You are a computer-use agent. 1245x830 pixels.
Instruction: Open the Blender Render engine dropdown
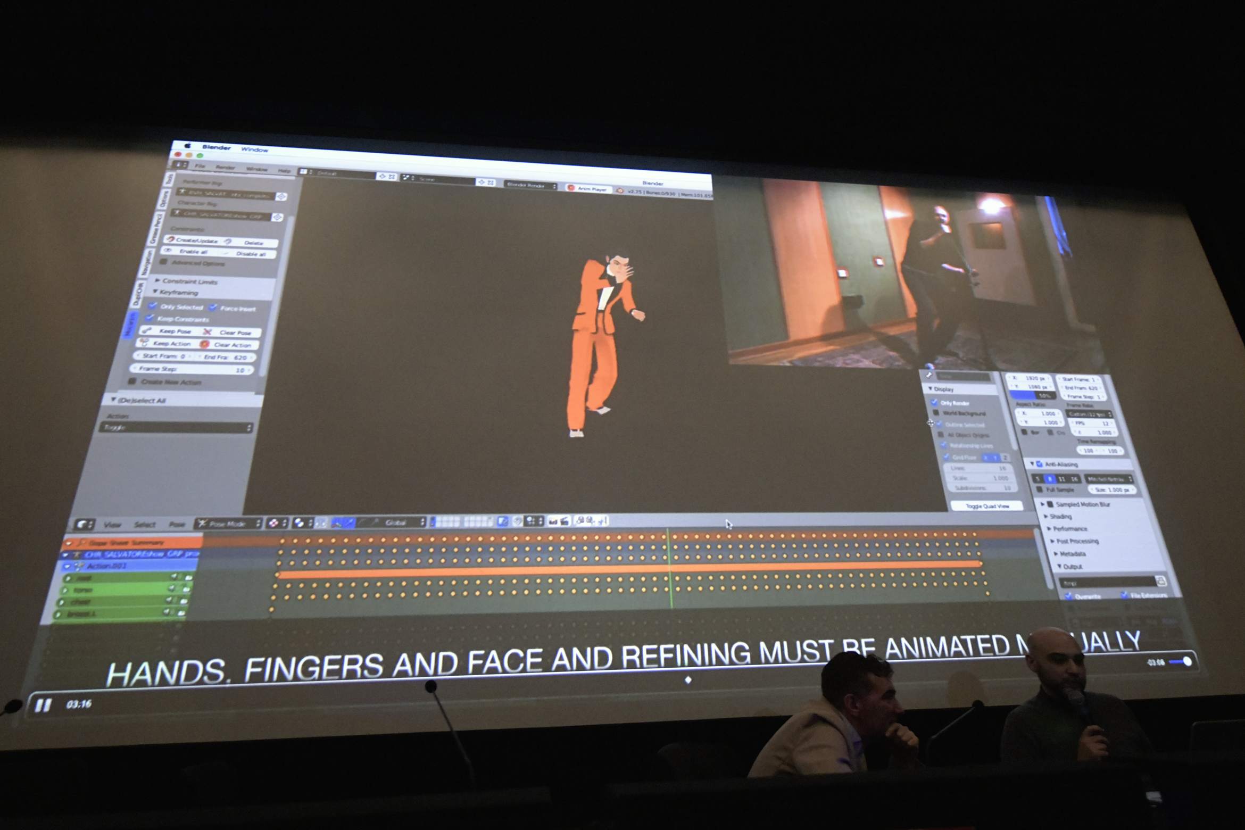(530, 185)
